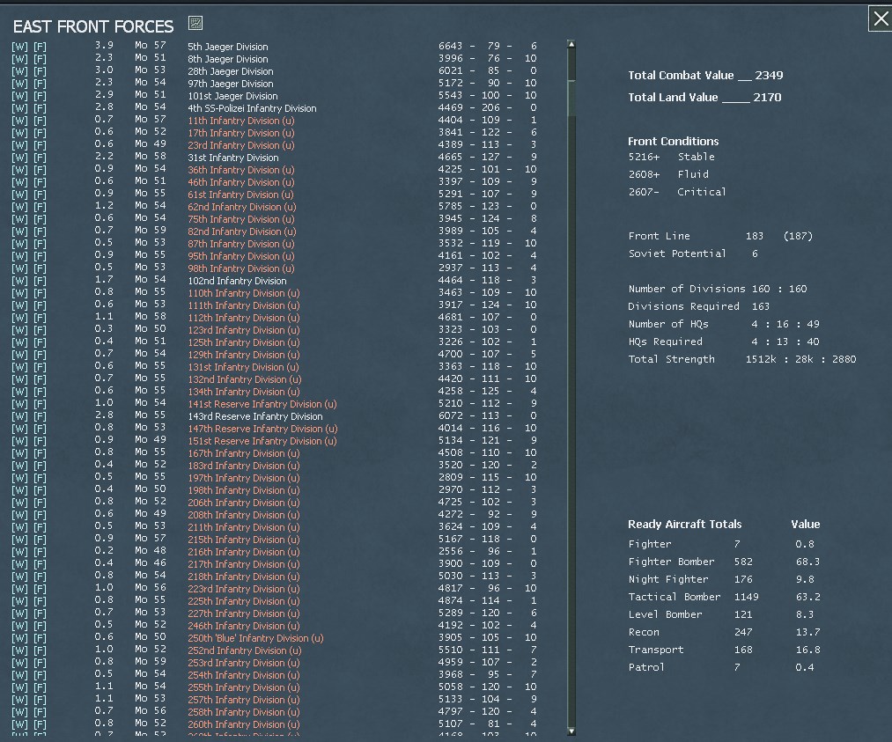892x742 pixels.
Task: Open 215th Infantry Division (u)
Action: (244, 540)
